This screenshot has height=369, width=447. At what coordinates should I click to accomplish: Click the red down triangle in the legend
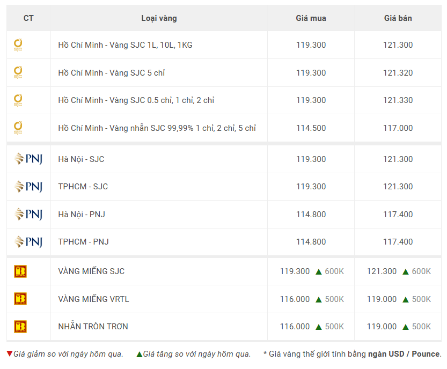tap(10, 354)
